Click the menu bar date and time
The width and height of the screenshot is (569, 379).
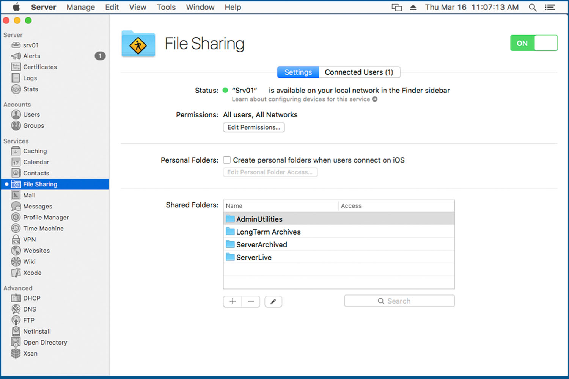click(472, 7)
